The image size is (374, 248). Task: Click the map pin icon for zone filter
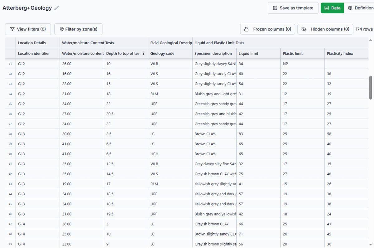point(61,29)
